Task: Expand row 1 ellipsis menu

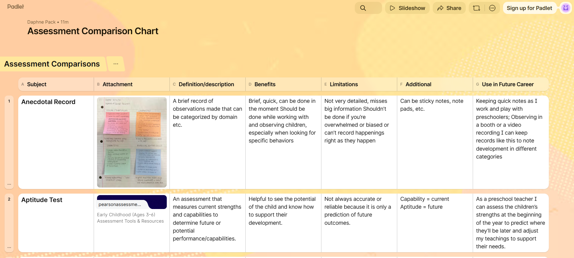Action: [x=9, y=184]
